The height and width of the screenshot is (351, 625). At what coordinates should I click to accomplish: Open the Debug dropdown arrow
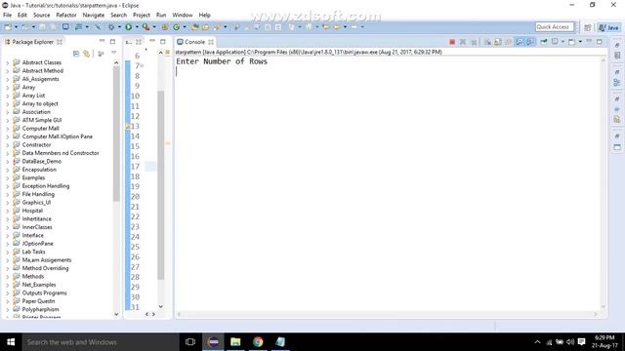(119, 27)
